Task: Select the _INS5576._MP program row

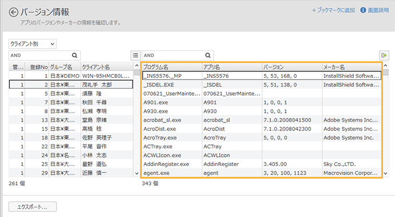Action: click(x=261, y=76)
